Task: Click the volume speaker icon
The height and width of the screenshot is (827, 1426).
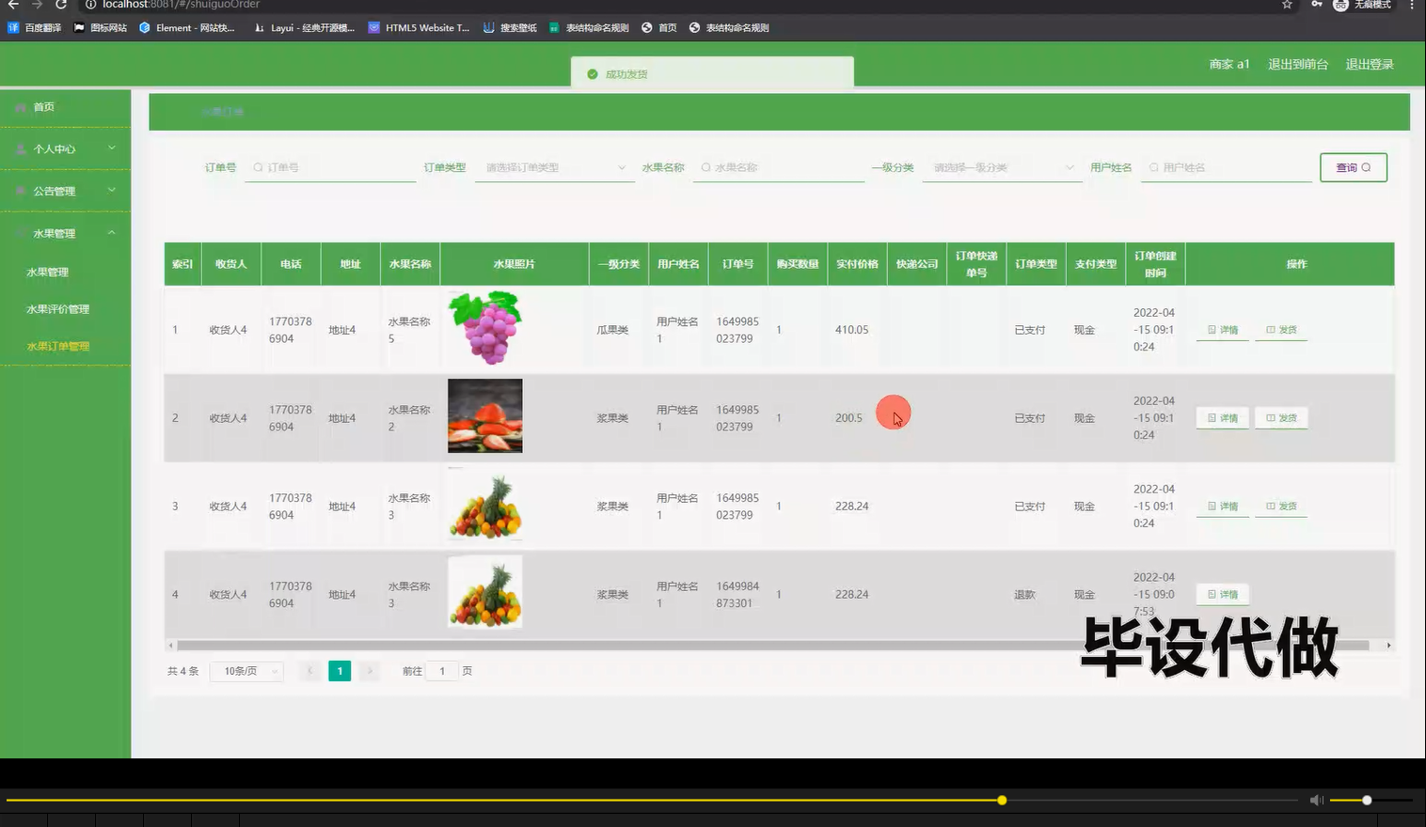Action: 1316,800
